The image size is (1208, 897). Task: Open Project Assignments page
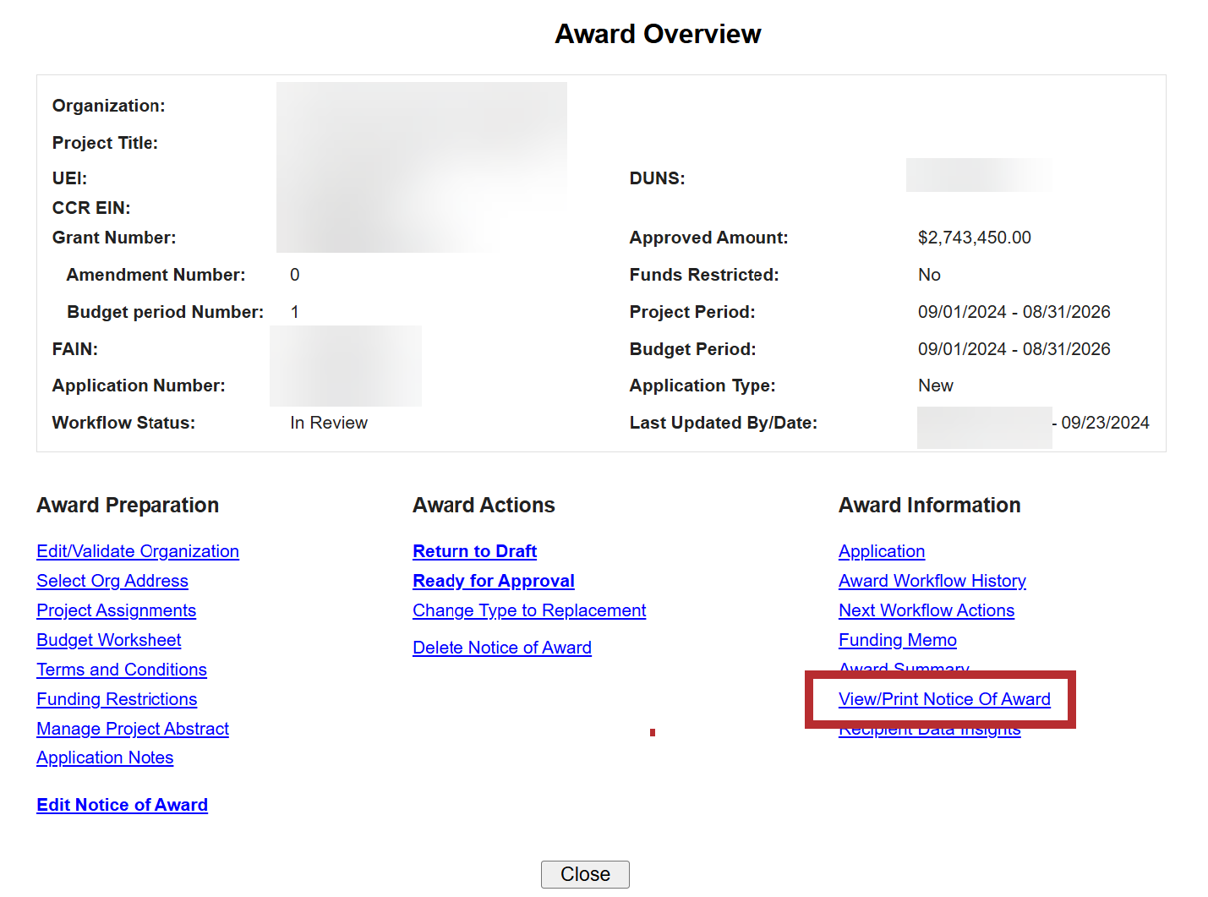point(117,610)
